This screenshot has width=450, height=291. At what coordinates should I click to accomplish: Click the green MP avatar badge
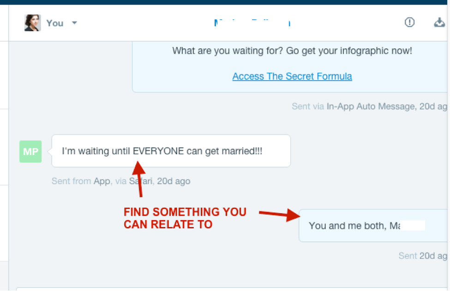click(30, 151)
